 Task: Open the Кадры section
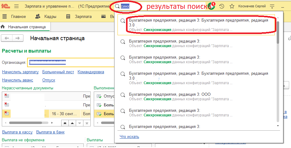[50, 16]
